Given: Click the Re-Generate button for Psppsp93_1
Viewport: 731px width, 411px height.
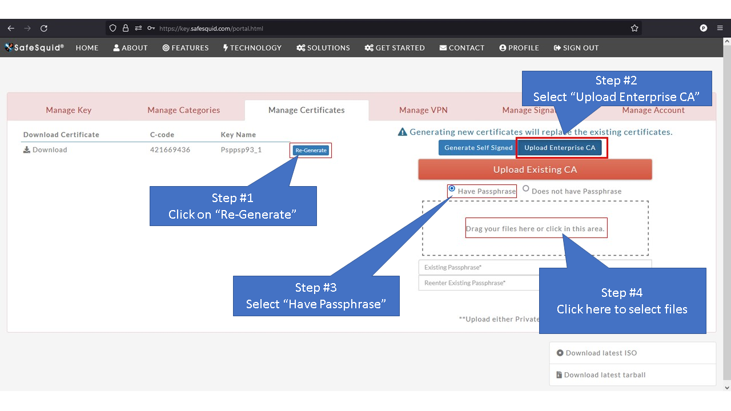Looking at the screenshot, I should click(311, 150).
